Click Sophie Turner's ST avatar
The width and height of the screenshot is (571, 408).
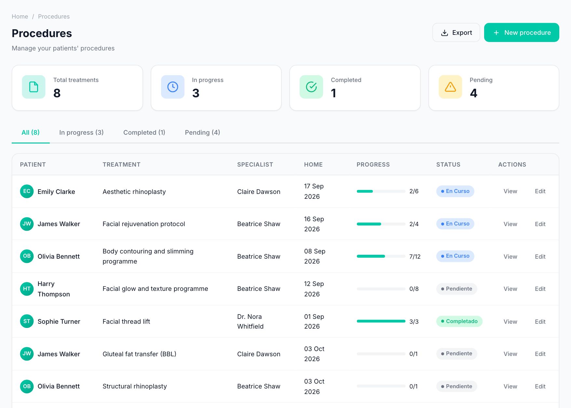coord(27,321)
